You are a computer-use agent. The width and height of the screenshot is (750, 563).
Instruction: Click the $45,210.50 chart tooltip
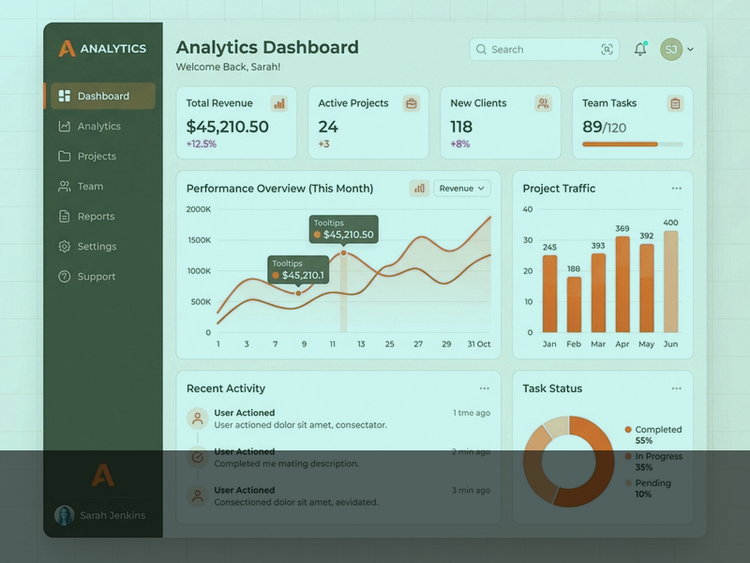pyautogui.click(x=343, y=229)
